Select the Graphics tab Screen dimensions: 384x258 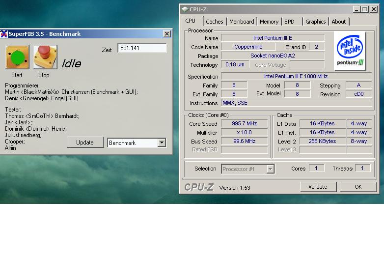(315, 22)
